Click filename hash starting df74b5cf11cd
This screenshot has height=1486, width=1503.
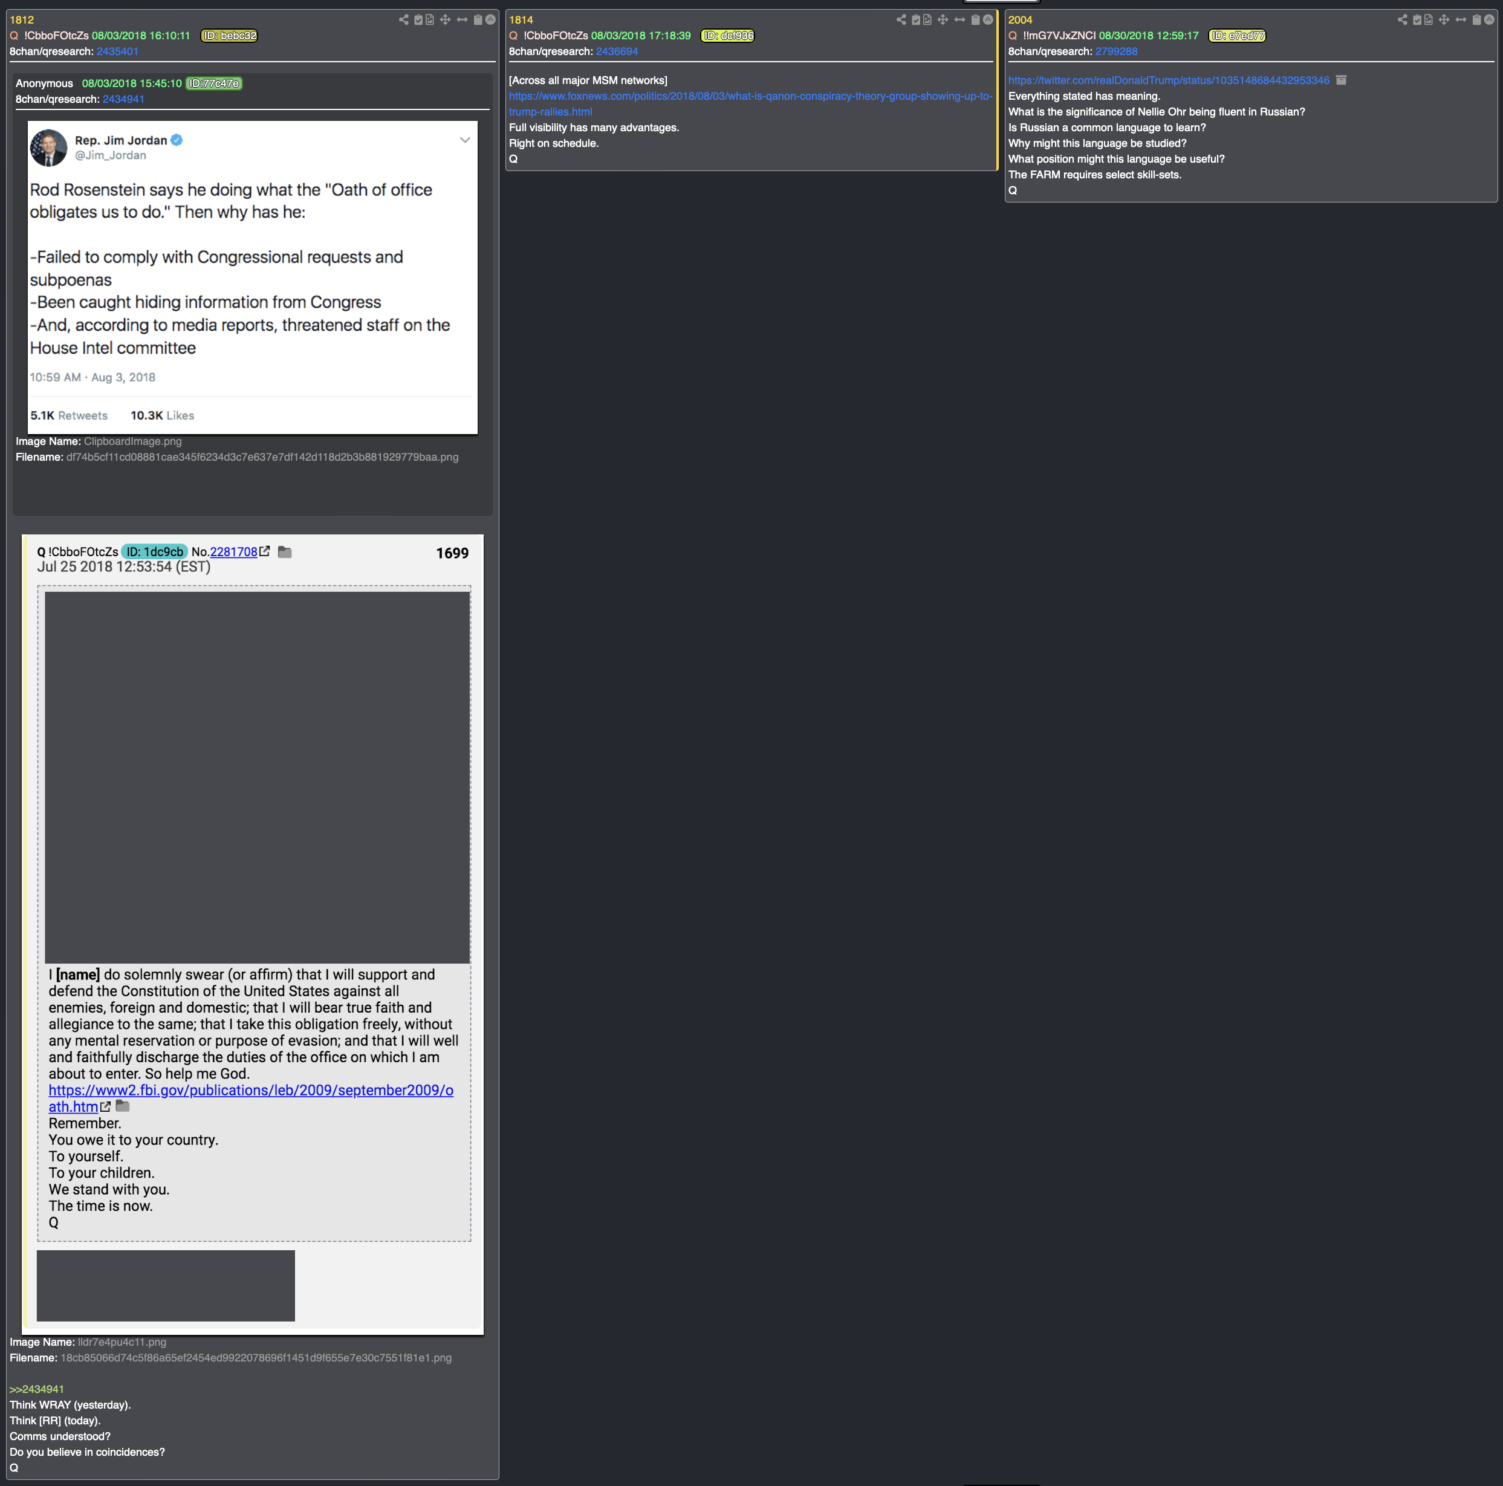262,456
